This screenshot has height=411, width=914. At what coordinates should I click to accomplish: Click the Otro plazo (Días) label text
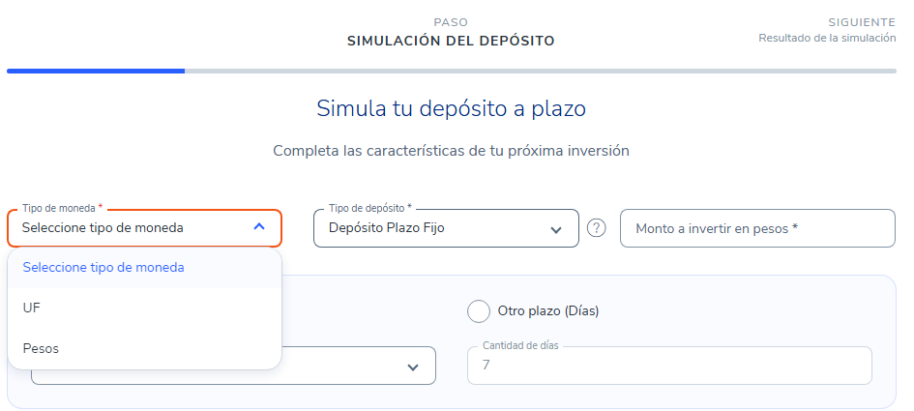548,311
